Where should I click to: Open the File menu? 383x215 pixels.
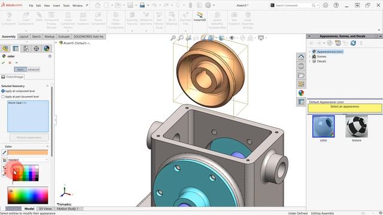[31, 5]
